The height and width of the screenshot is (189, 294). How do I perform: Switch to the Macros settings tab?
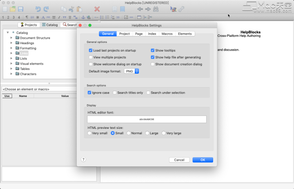(x=167, y=34)
